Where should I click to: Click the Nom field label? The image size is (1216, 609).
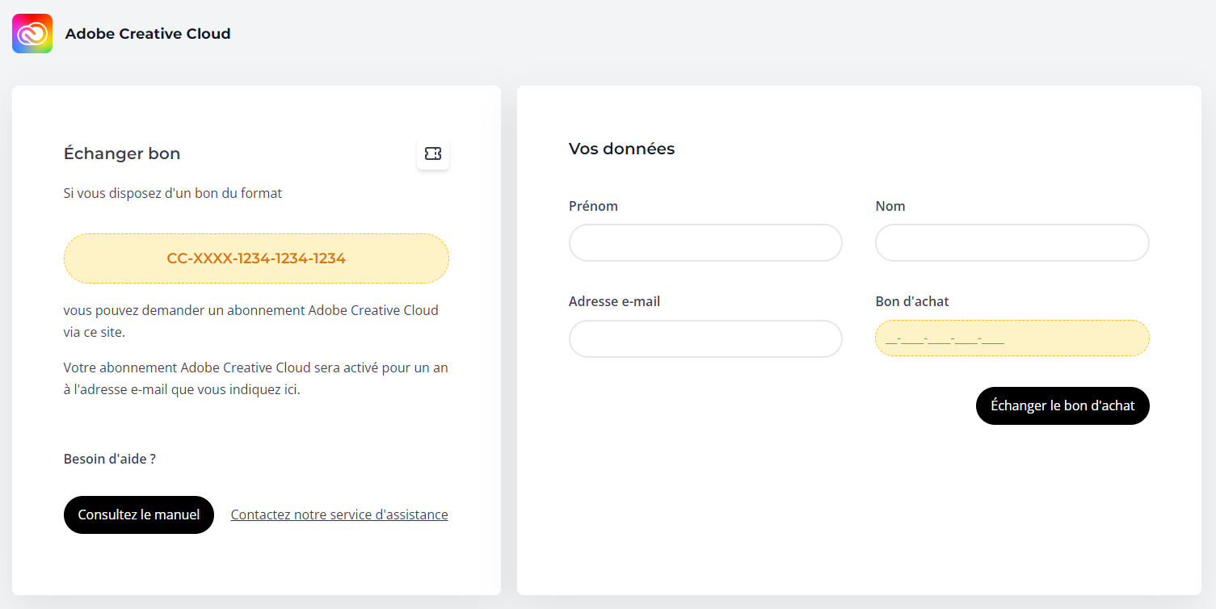pyautogui.click(x=890, y=206)
